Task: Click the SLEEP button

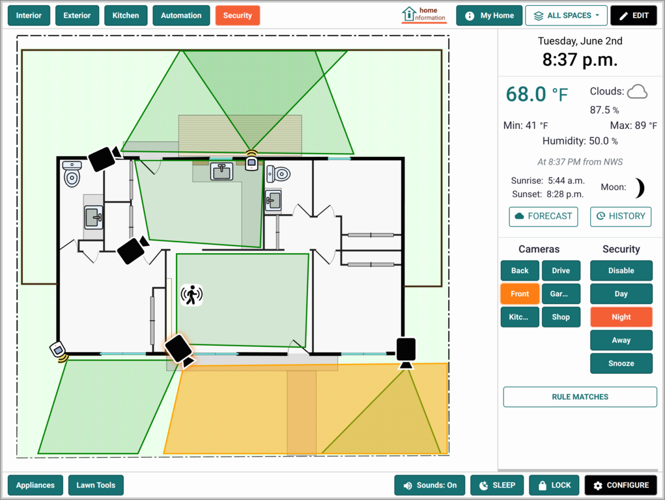Action: 497,485
